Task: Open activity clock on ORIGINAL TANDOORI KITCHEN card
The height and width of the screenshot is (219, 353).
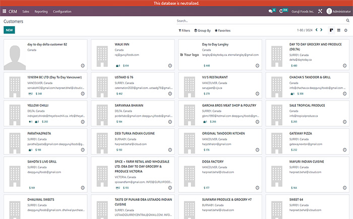Action: pyautogui.click(x=257, y=150)
